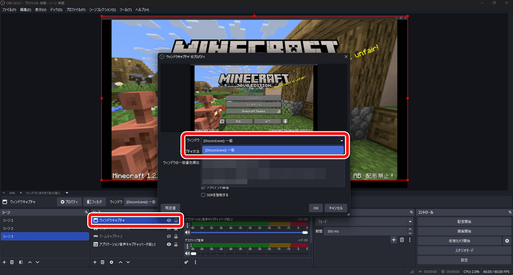This screenshot has width=513, height=275.
Task: Pop out the scene transitions dock
Action: point(411,212)
